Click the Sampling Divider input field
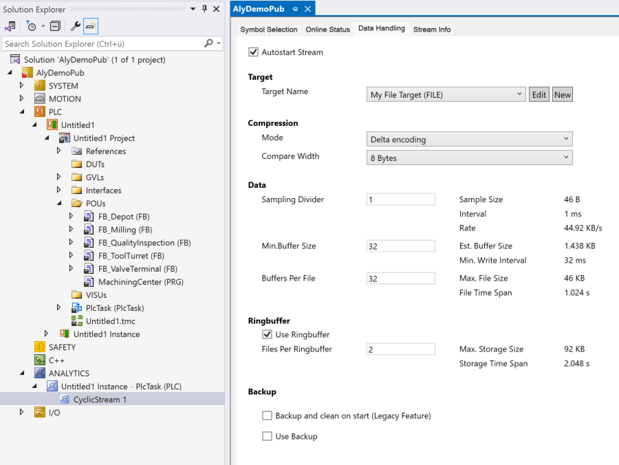This screenshot has height=465, width=619. tap(400, 199)
